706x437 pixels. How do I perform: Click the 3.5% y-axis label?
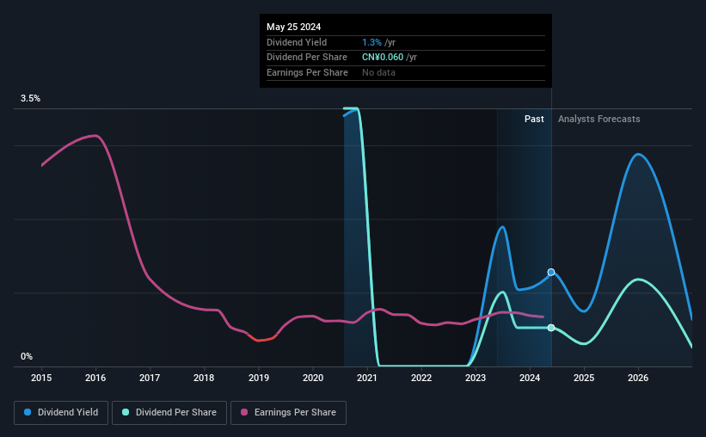coord(30,99)
